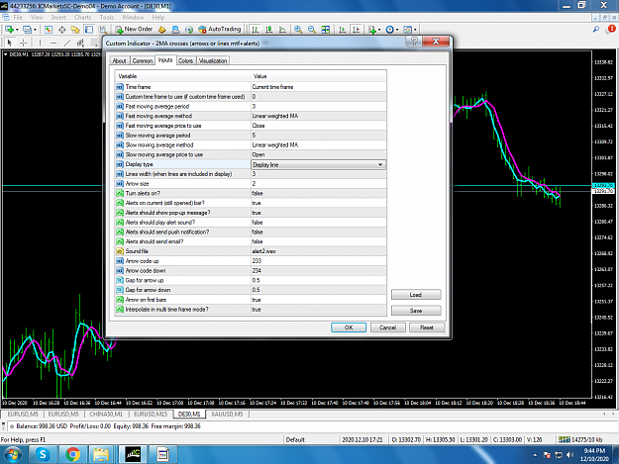Zoom in on the chart with magnifier plus

tap(298, 30)
